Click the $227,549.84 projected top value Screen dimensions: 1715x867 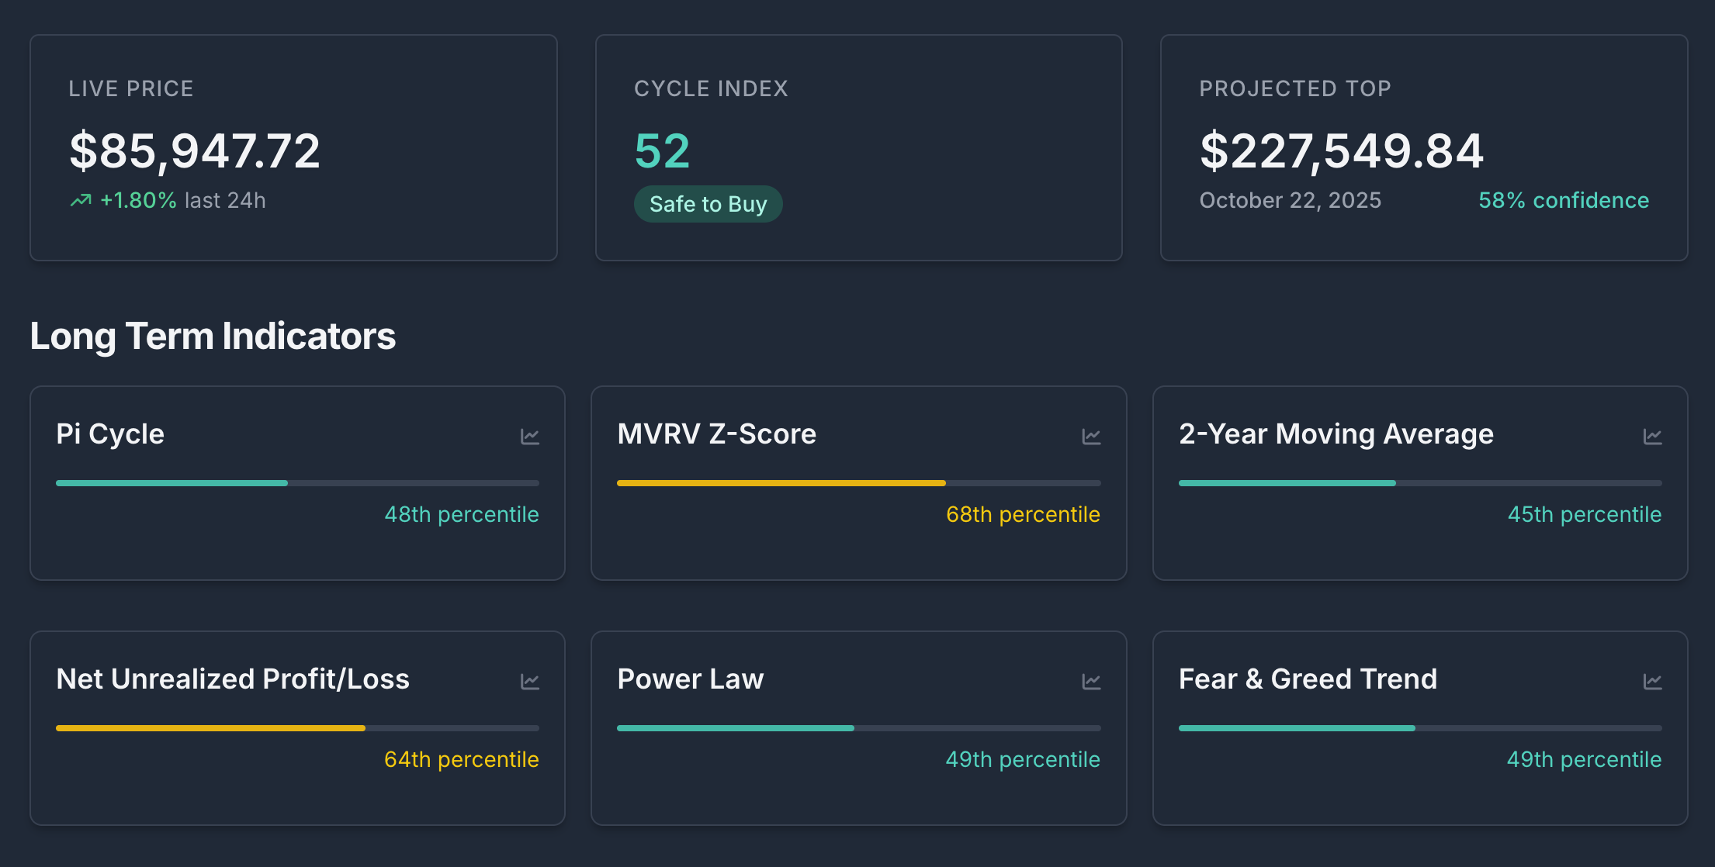(x=1342, y=151)
